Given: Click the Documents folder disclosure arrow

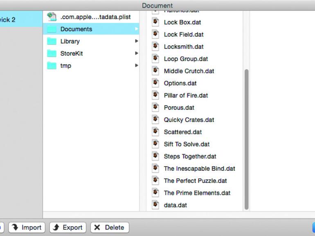Looking at the screenshot, I should point(137,29).
